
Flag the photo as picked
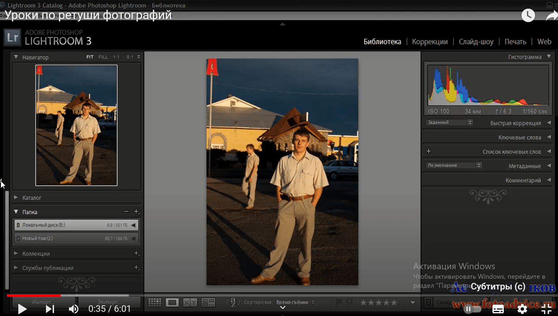pos(339,302)
